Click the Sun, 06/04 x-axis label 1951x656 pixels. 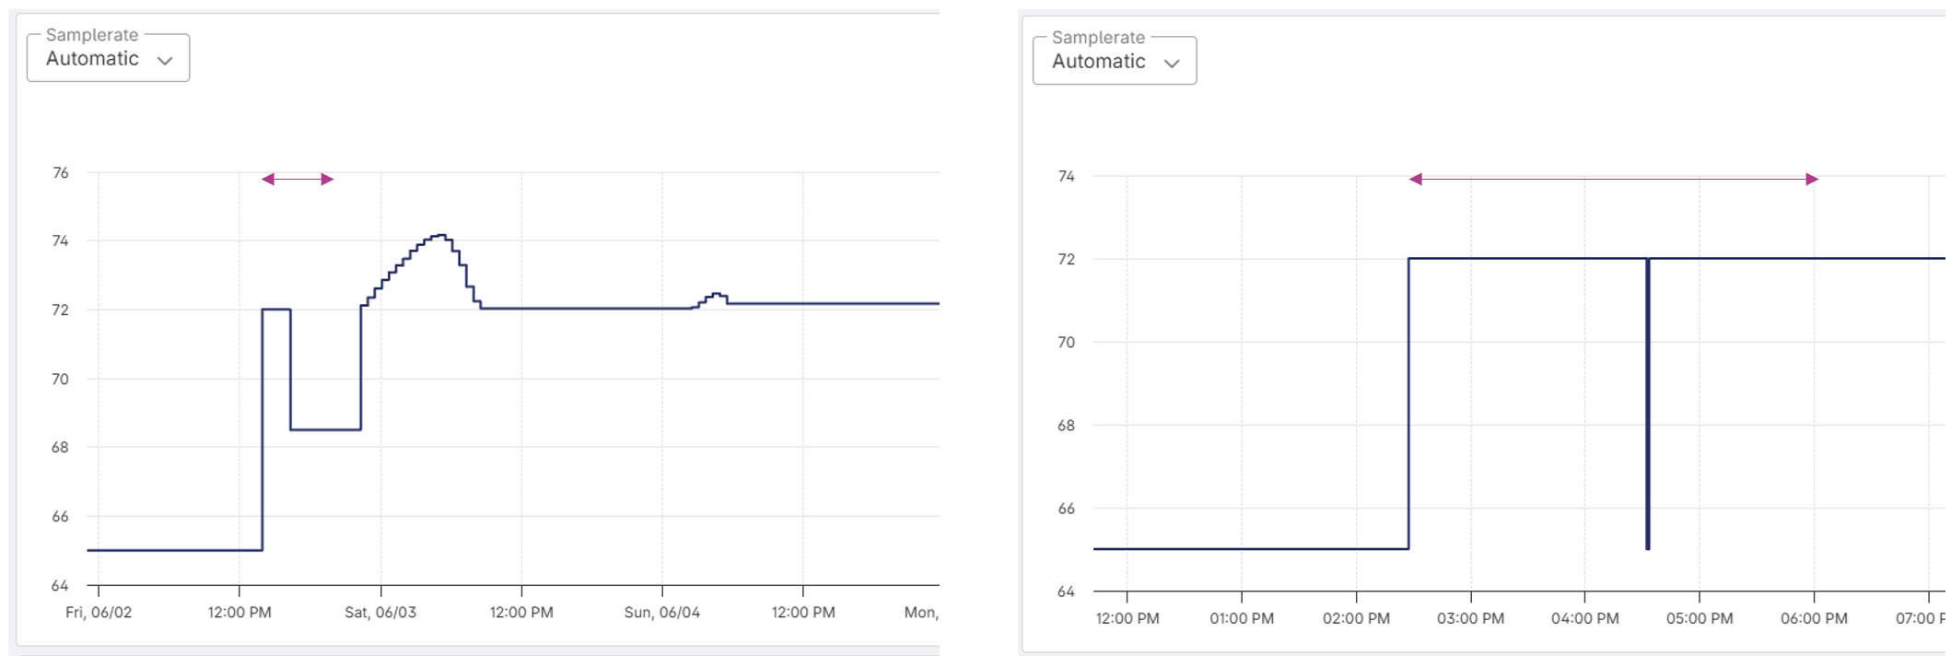click(x=661, y=613)
